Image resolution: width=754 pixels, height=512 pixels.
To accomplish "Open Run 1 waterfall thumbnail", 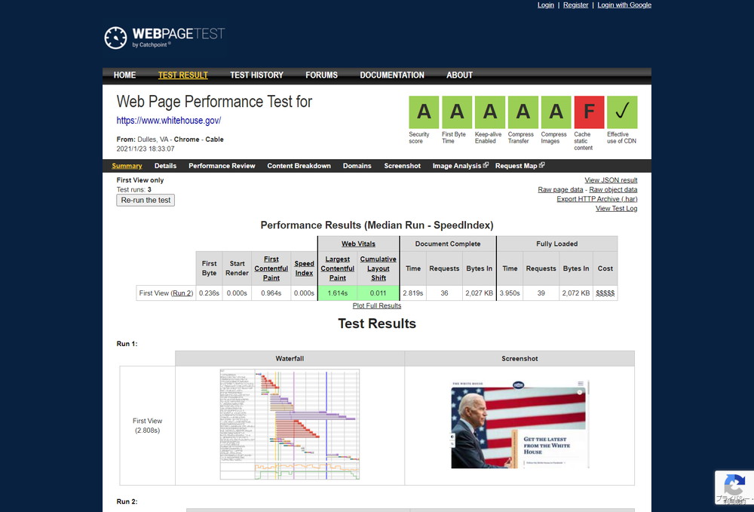I will [x=290, y=425].
